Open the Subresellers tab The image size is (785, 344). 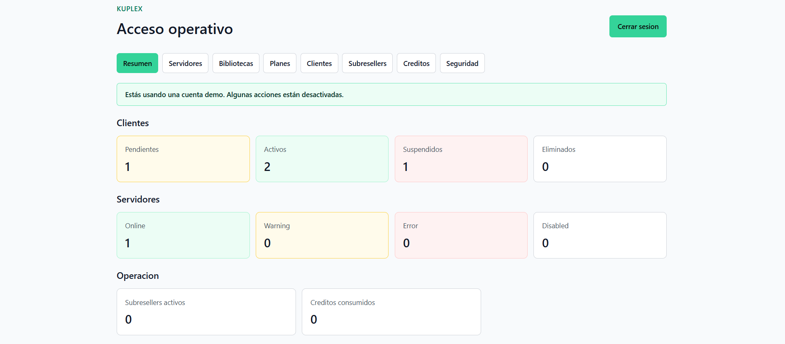[367, 63]
